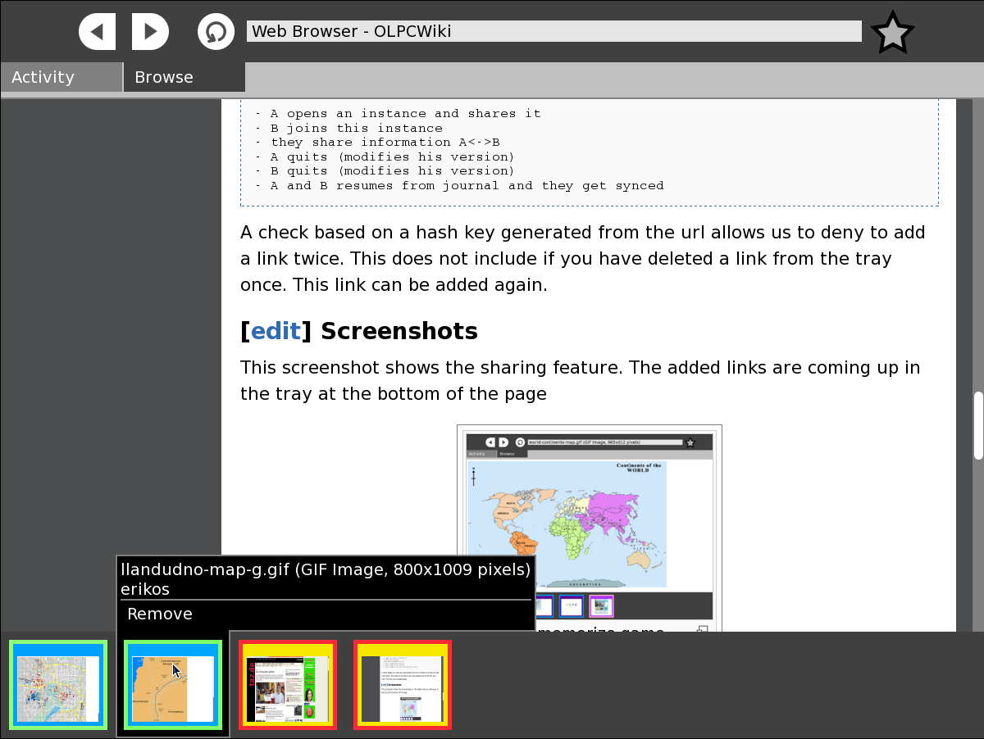The image size is (984, 739).
Task: Click the Back navigation arrow button
Action: click(x=98, y=32)
